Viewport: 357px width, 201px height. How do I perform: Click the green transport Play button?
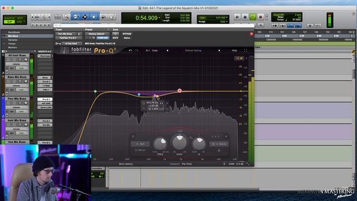(253, 17)
